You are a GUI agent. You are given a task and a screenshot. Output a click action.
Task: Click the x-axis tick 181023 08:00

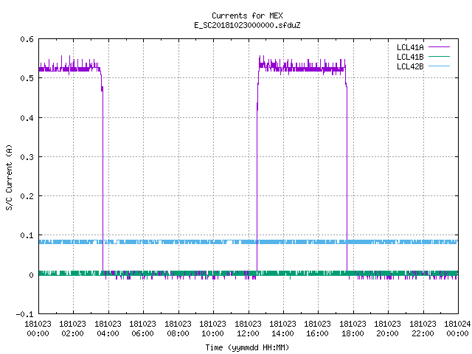pos(178,328)
